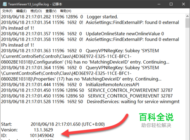
Task: Click the Notepad icon in title bar
Action: coord(5,4)
